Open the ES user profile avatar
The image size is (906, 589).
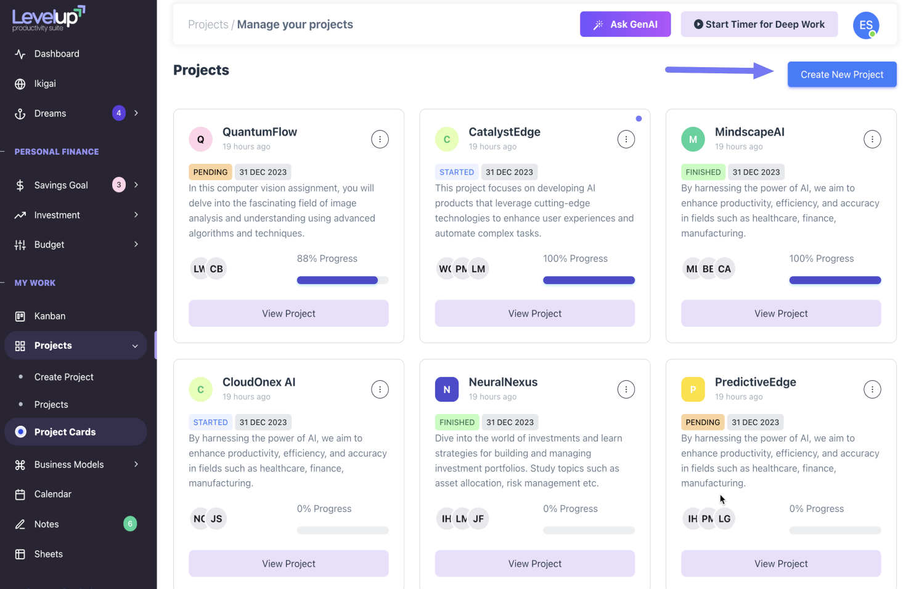[865, 25]
